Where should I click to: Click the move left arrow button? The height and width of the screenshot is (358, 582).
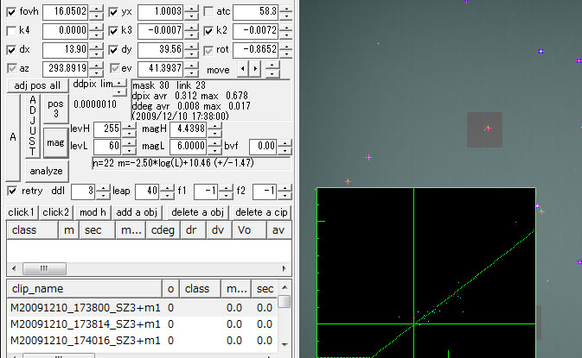pos(243,68)
